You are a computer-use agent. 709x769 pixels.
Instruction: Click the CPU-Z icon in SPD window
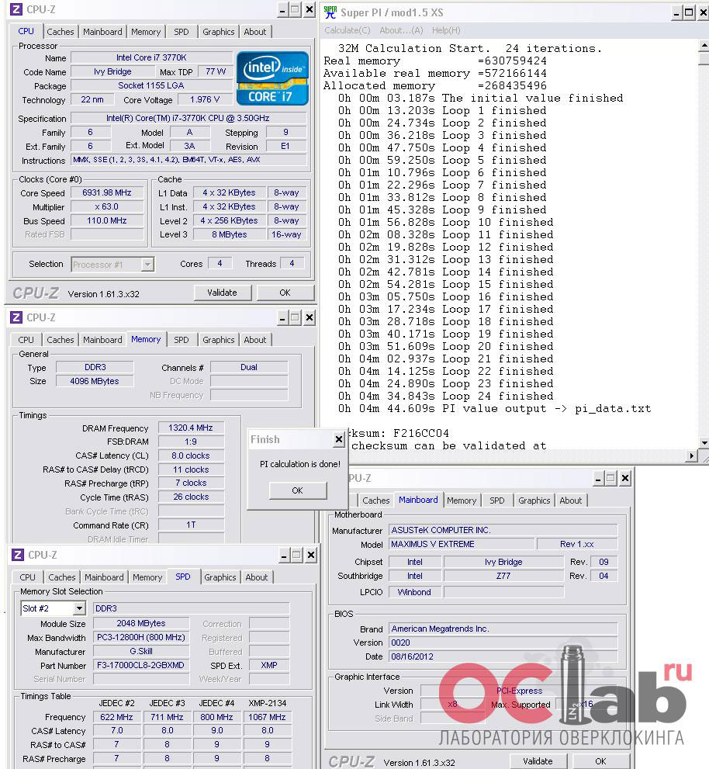click(x=18, y=555)
